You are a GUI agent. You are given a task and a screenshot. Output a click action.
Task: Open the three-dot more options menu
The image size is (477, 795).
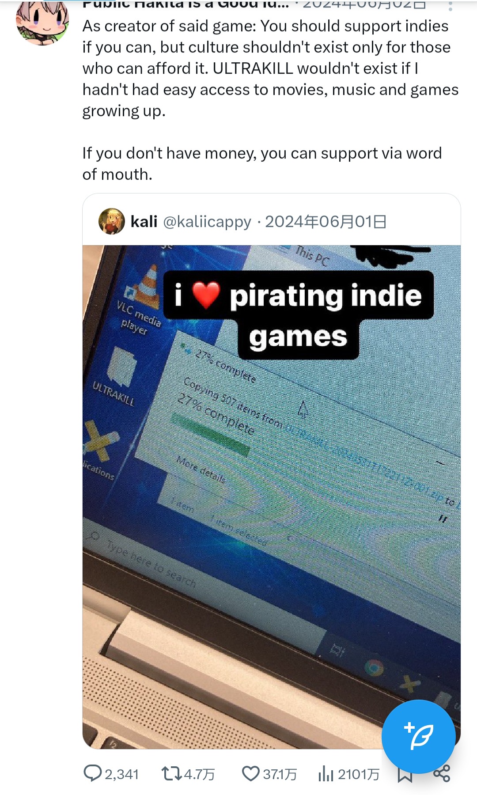click(450, 6)
